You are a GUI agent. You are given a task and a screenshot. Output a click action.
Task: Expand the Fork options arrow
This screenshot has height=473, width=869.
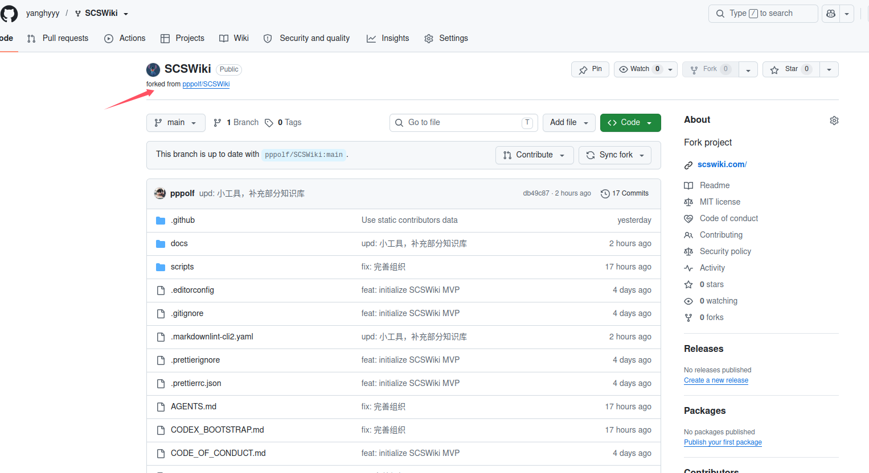tap(748, 69)
